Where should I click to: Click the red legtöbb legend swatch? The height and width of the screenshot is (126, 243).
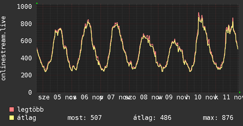(x=12, y=110)
